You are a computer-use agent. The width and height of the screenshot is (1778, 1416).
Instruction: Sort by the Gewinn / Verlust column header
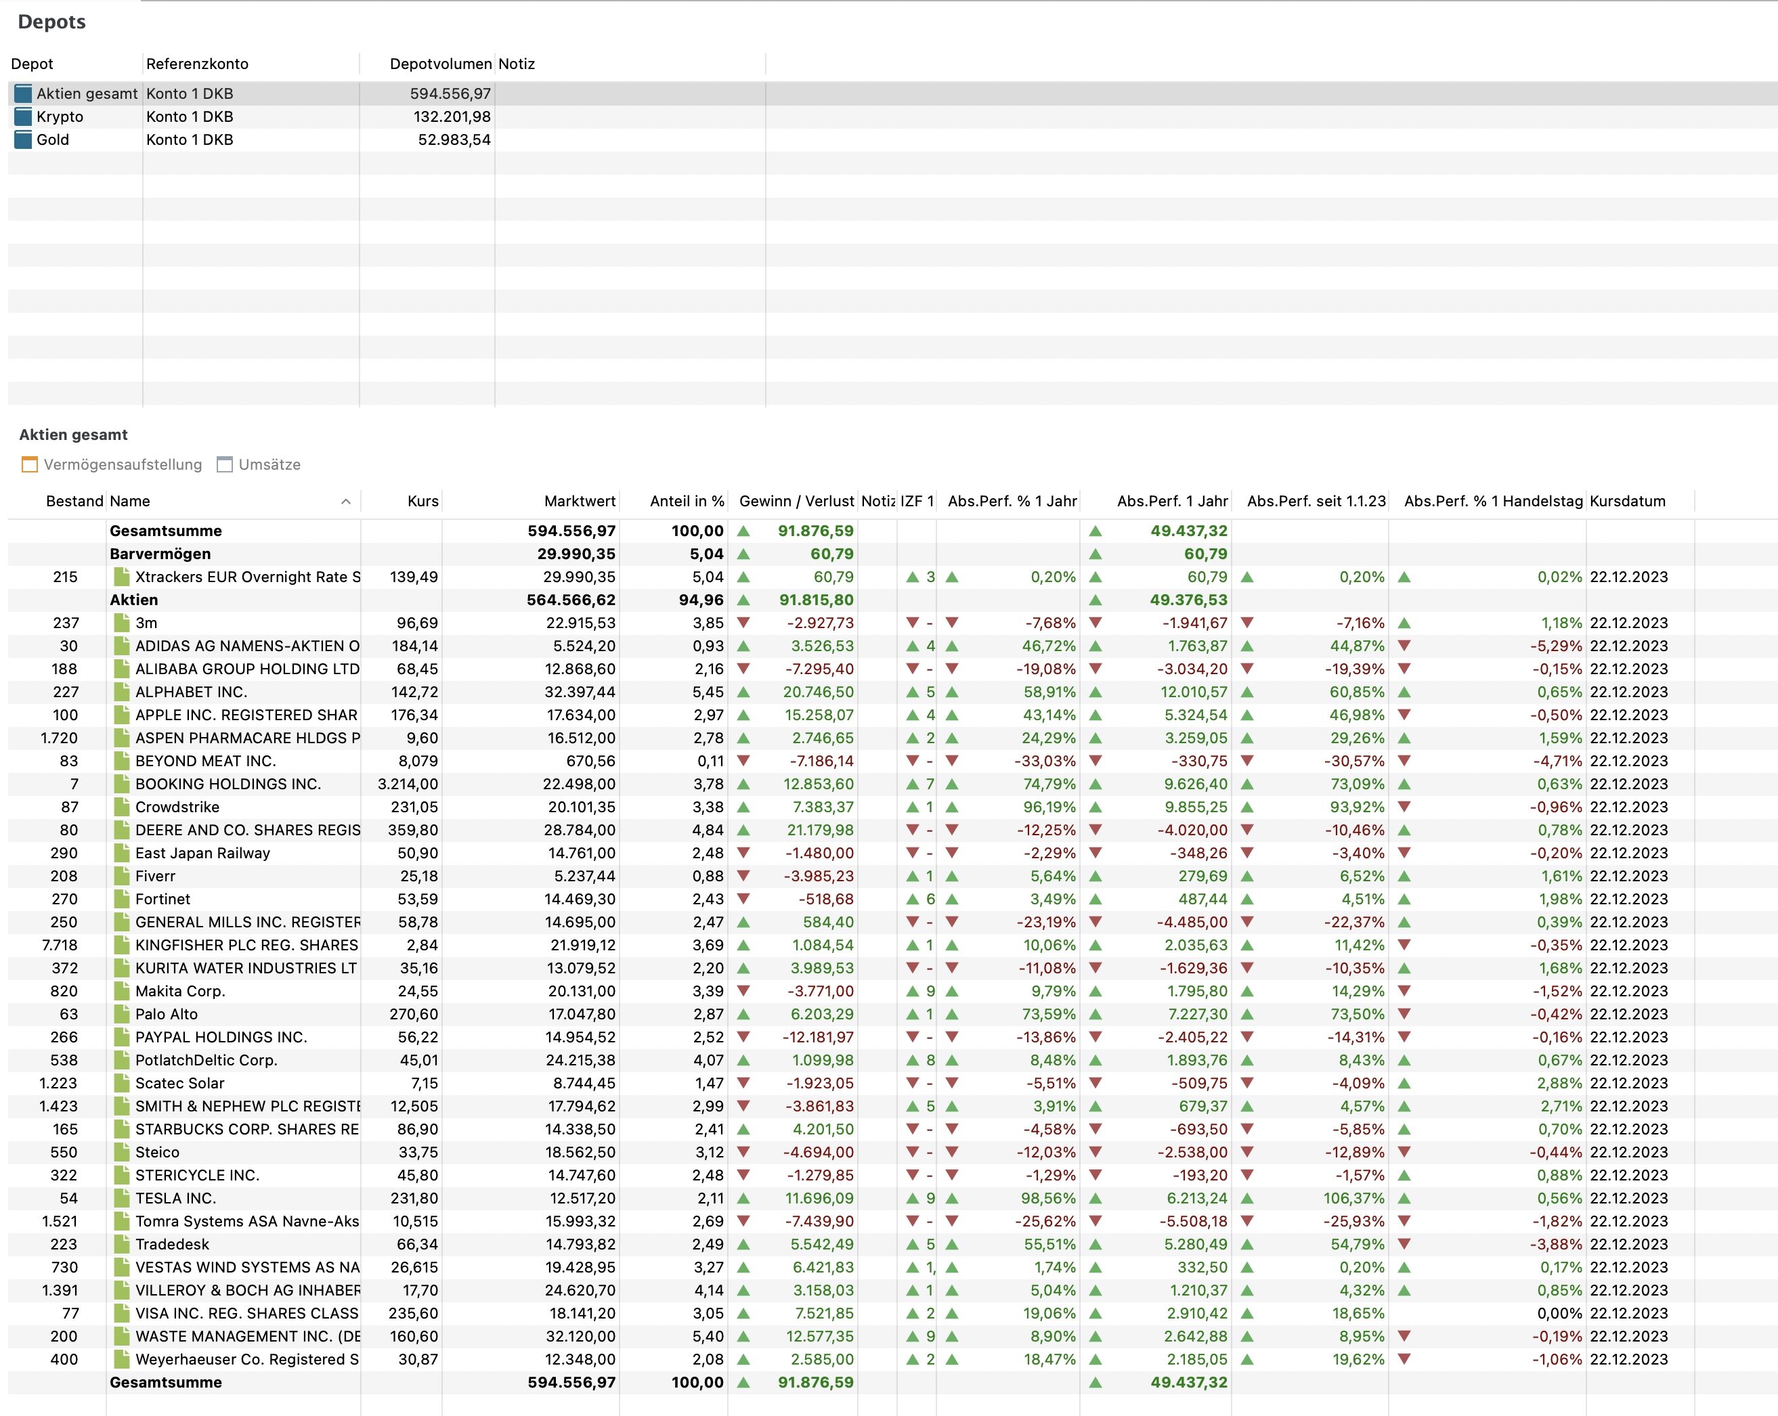pos(796,501)
